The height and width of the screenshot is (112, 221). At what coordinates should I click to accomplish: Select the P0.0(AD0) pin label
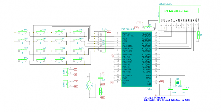coord(146,34)
